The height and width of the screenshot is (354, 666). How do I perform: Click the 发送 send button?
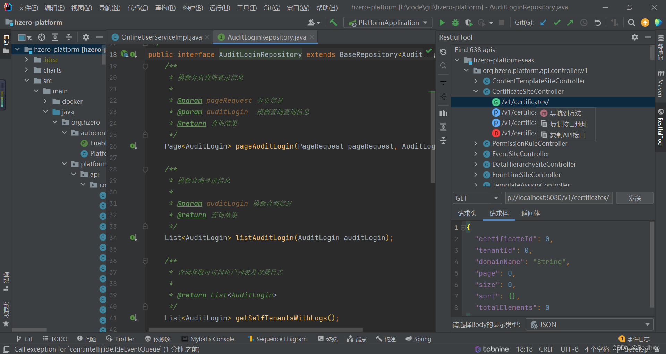pos(635,198)
